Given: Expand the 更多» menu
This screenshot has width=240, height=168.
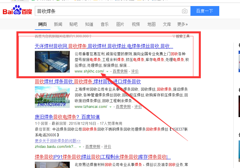Looking at the screenshot, I should [x=182, y=24].
